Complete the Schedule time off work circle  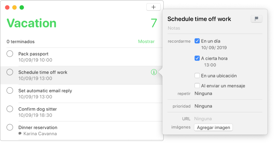10,72
